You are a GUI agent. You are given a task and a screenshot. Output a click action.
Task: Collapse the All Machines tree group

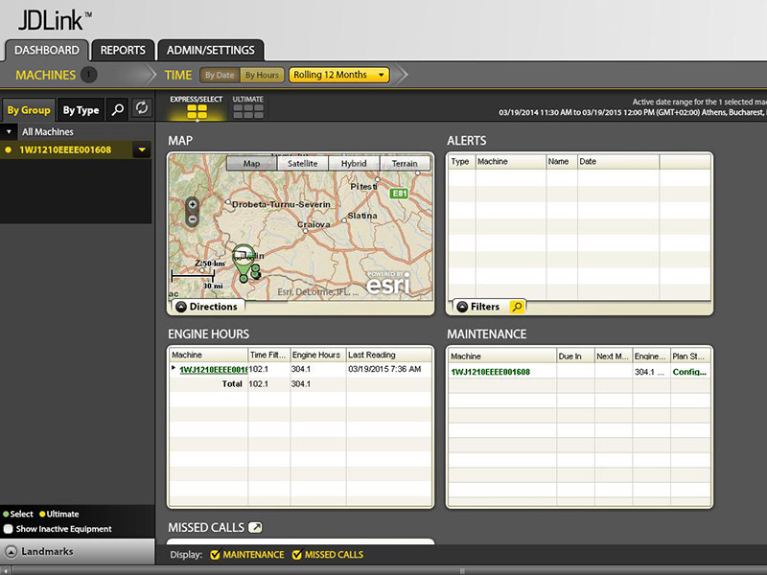tap(9, 132)
